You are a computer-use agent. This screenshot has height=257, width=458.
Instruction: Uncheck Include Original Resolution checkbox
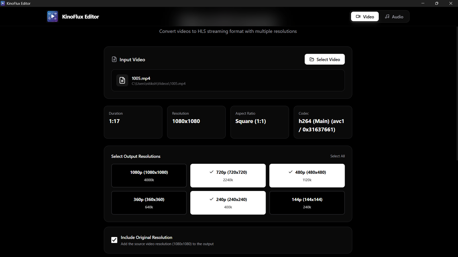[114, 240]
